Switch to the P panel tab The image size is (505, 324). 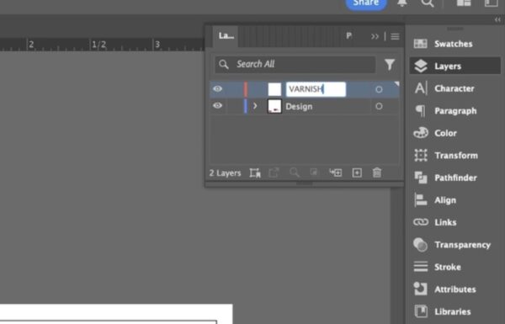coord(348,35)
